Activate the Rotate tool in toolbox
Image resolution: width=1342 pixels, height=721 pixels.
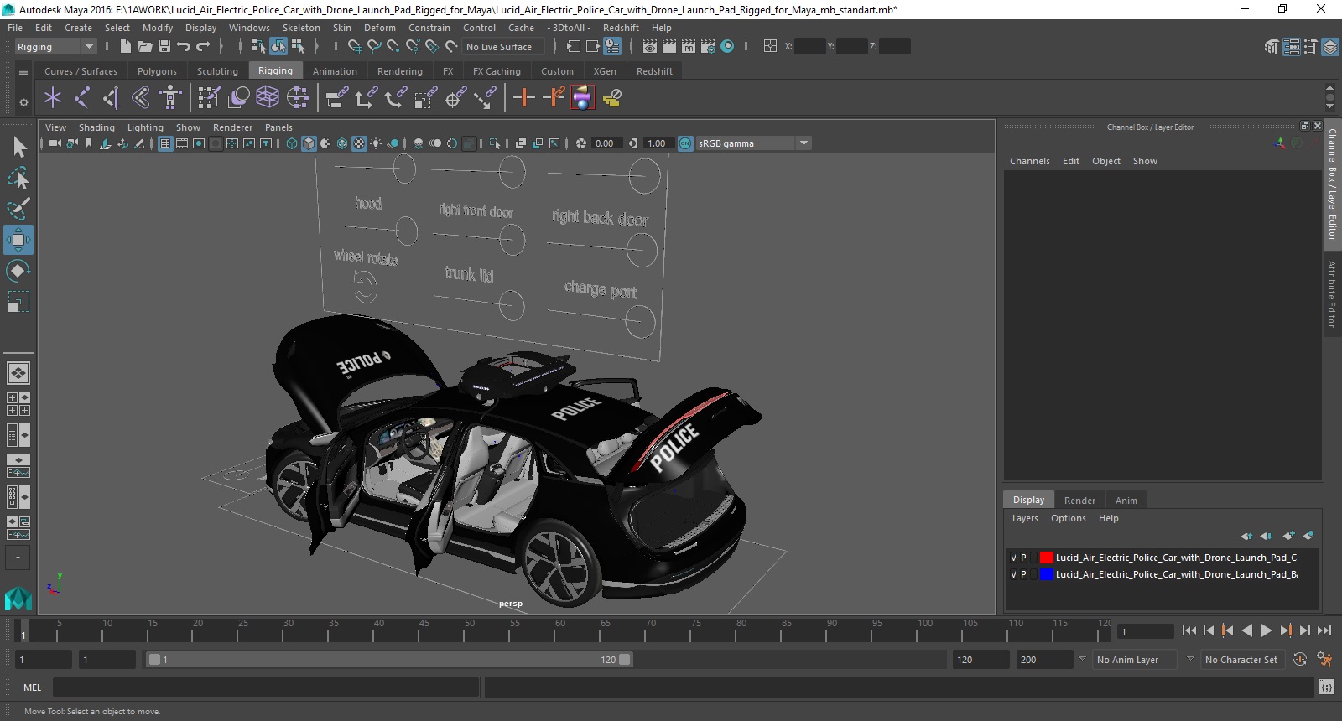(x=18, y=271)
